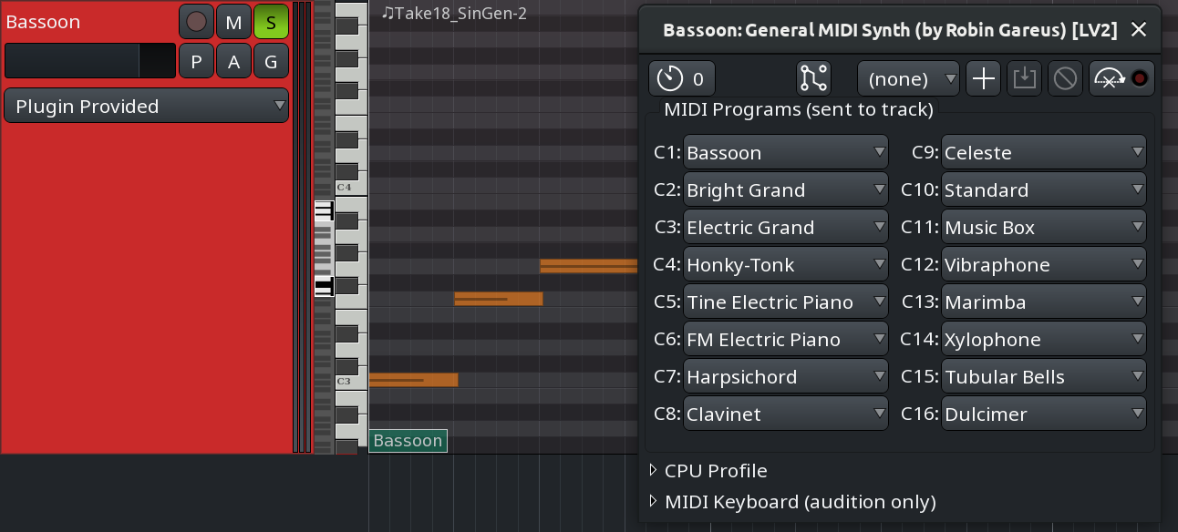This screenshot has height=532, width=1178.
Task: Close the General MIDI Synth plugin window
Action: (x=1138, y=30)
